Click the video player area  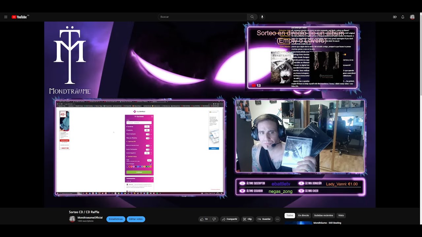click(210, 115)
